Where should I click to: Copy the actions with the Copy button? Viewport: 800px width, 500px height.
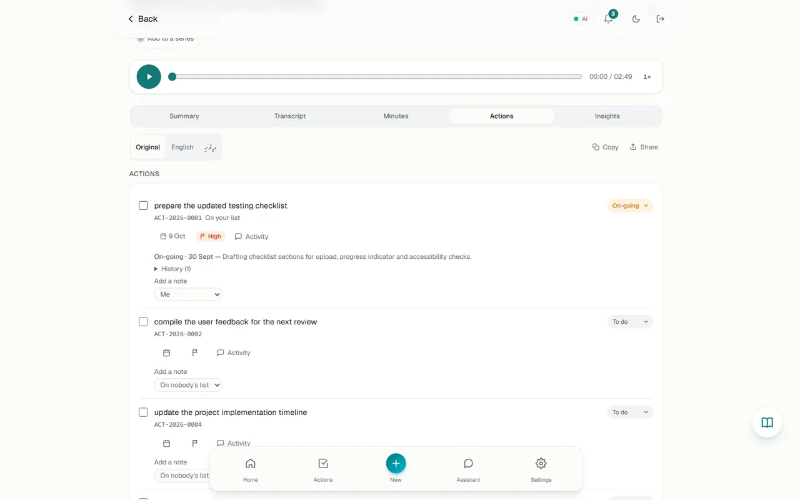[605, 147]
